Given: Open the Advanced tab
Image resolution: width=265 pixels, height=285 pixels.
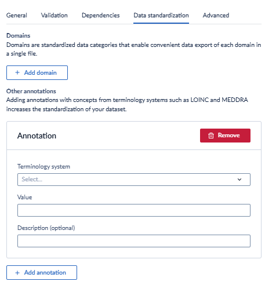Looking at the screenshot, I should coord(216,15).
